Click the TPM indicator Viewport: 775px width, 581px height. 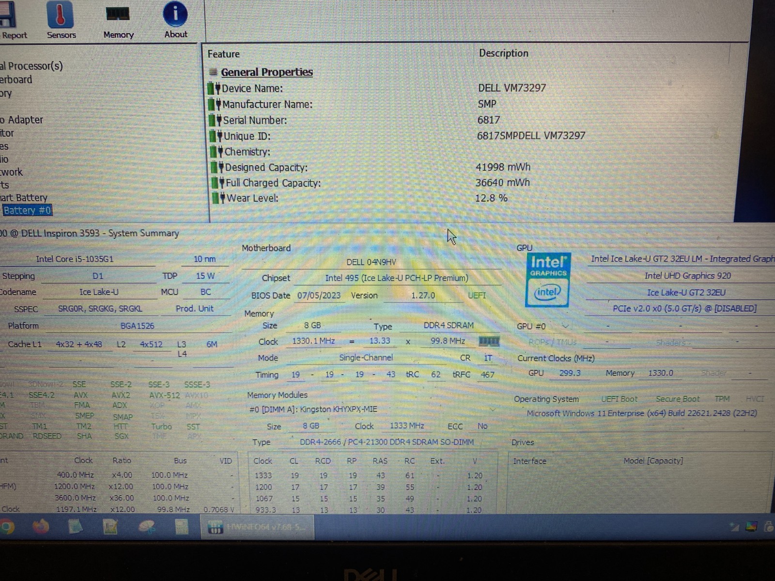[x=722, y=399]
